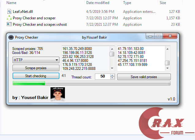Decrease thread count with down arrow
Viewport: 195px width, 140px height.
[x=112, y=78]
